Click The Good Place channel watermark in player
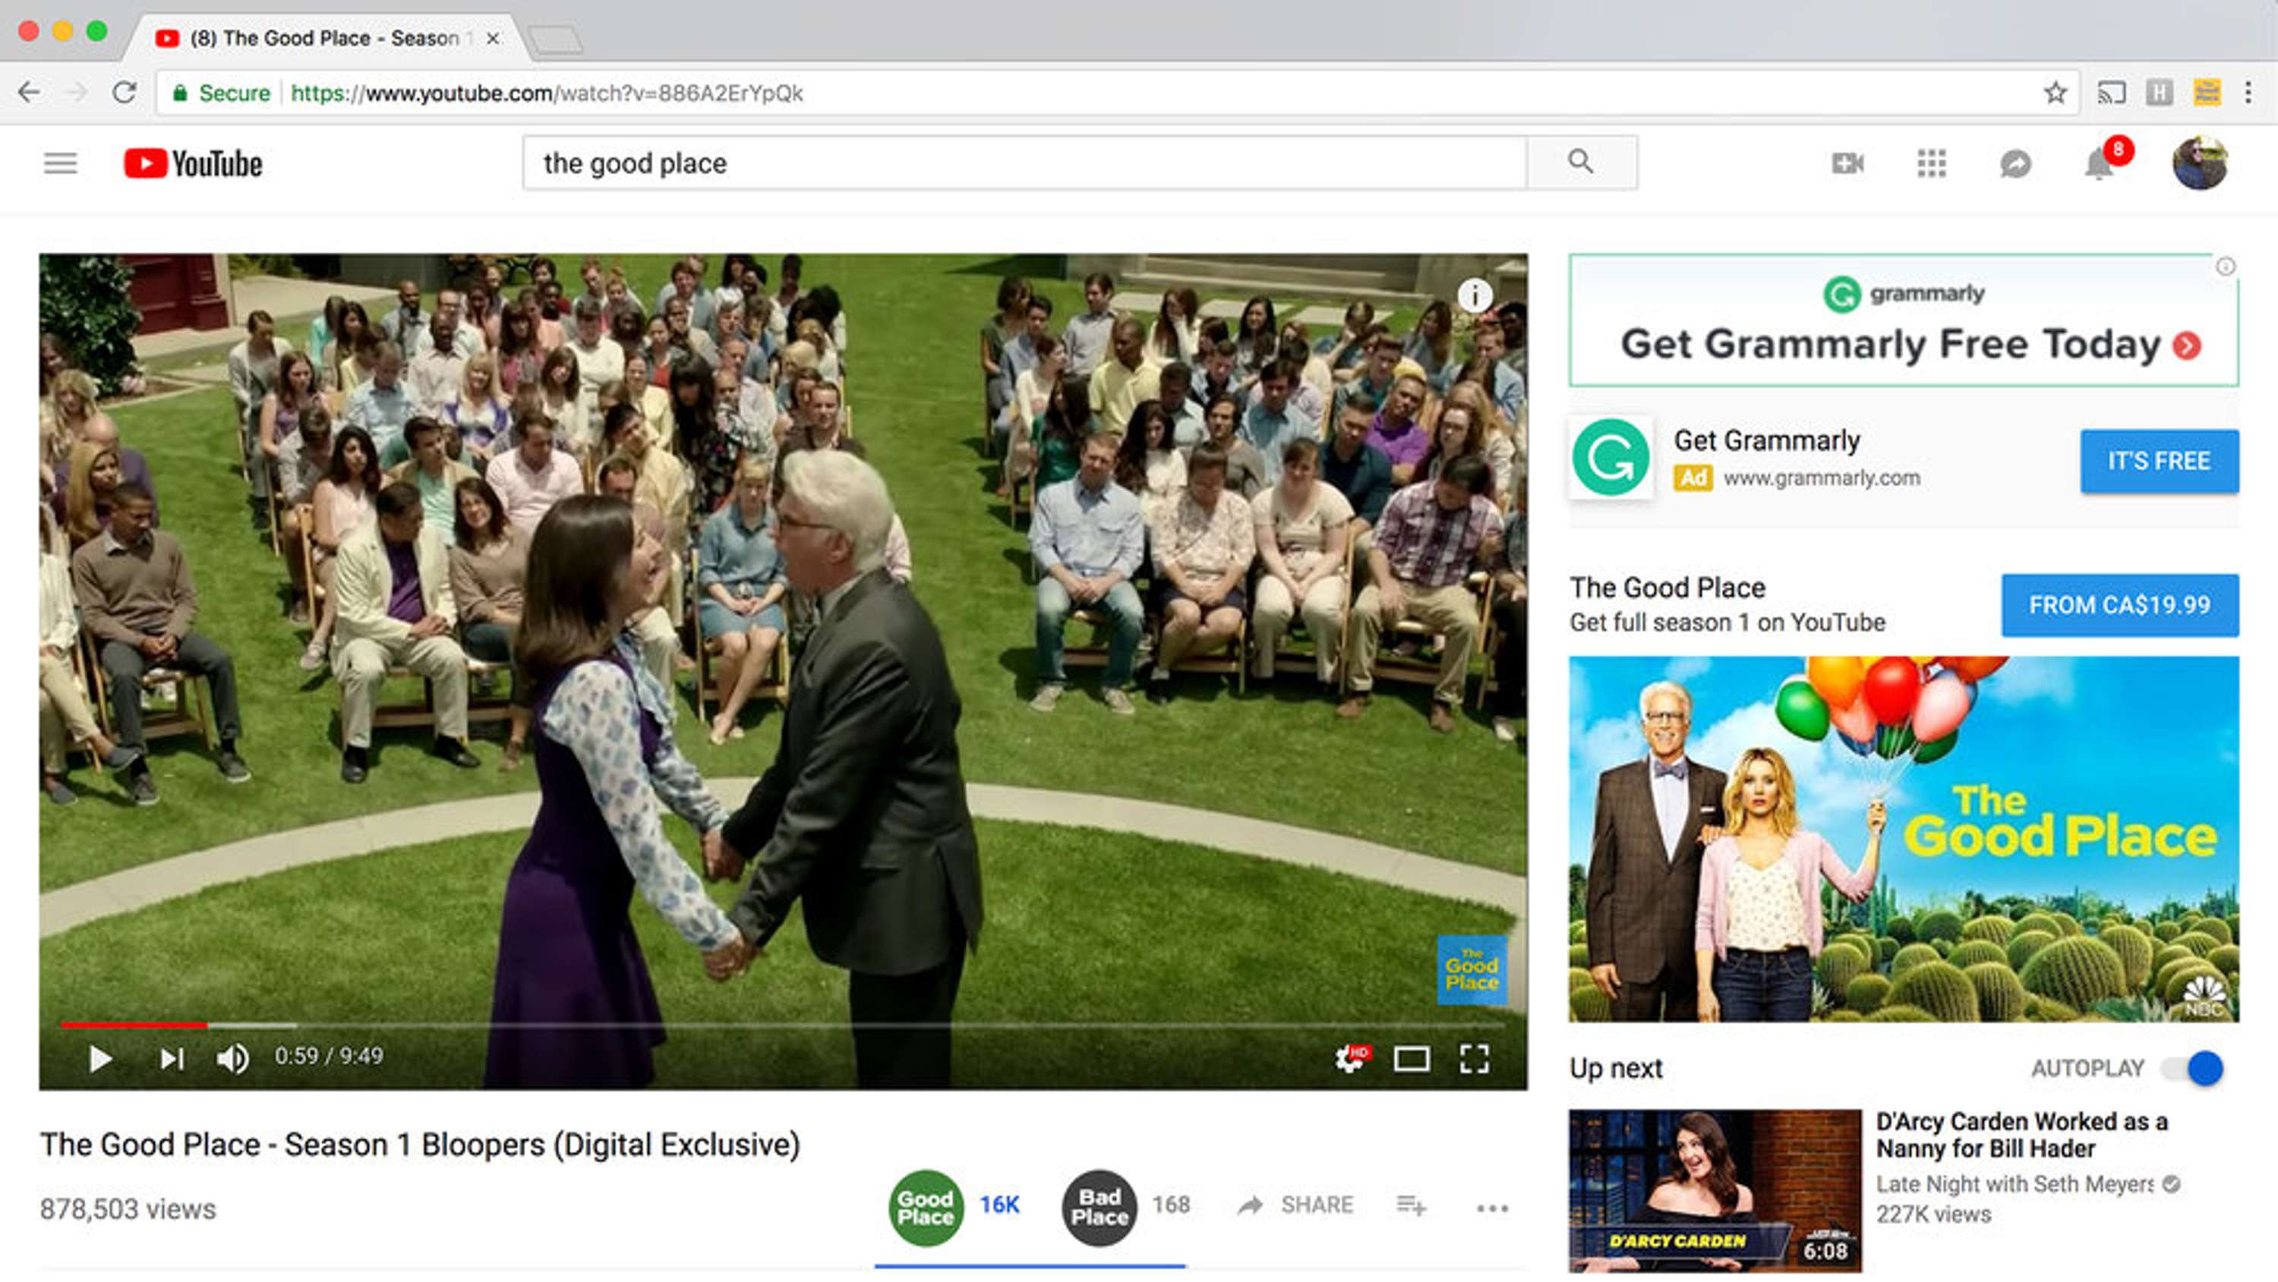 click(x=1472, y=970)
